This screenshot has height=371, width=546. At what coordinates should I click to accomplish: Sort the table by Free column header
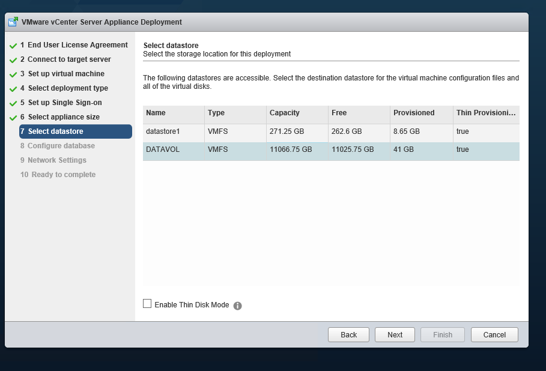pos(358,113)
